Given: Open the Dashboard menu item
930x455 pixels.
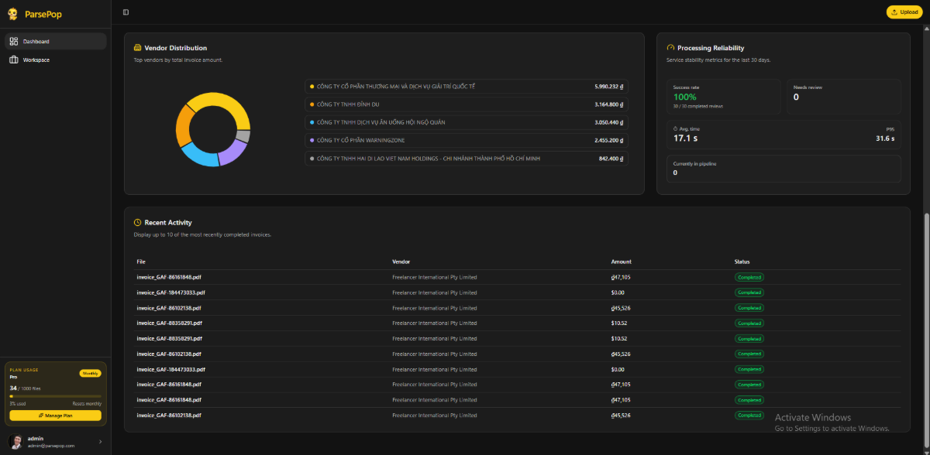Looking at the screenshot, I should pos(55,41).
